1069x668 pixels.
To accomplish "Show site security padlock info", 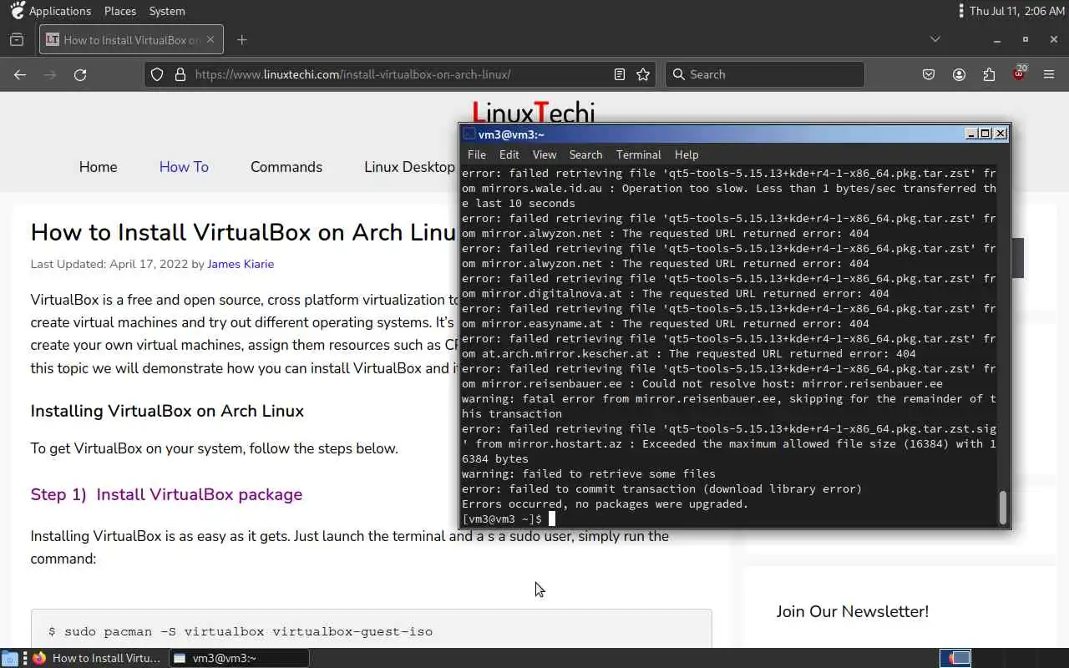I will coord(180,74).
